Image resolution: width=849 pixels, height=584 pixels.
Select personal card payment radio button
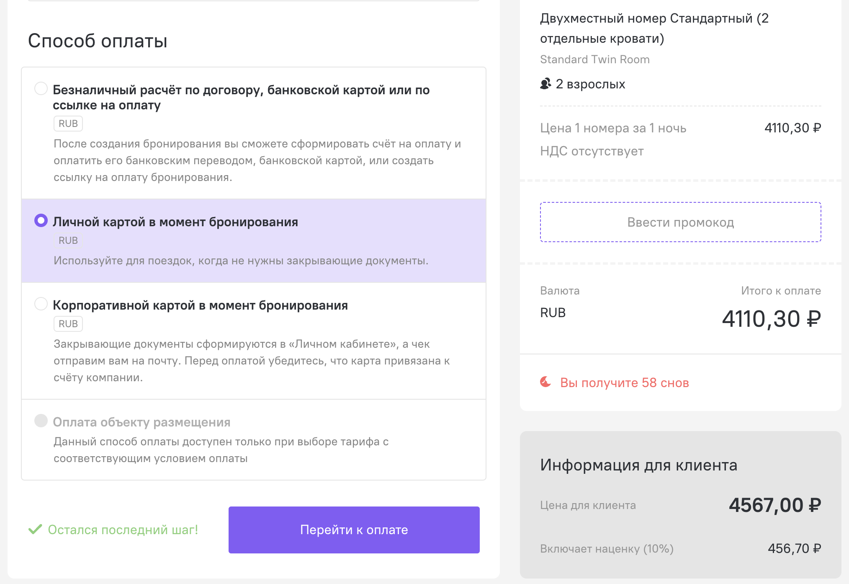[x=41, y=220]
